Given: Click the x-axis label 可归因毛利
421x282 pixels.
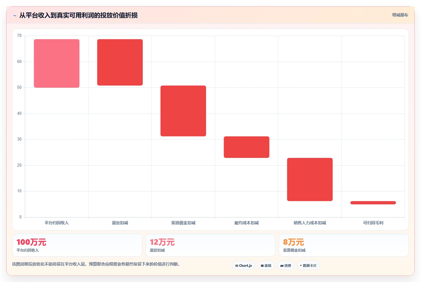Looking at the screenshot, I should (x=373, y=223).
